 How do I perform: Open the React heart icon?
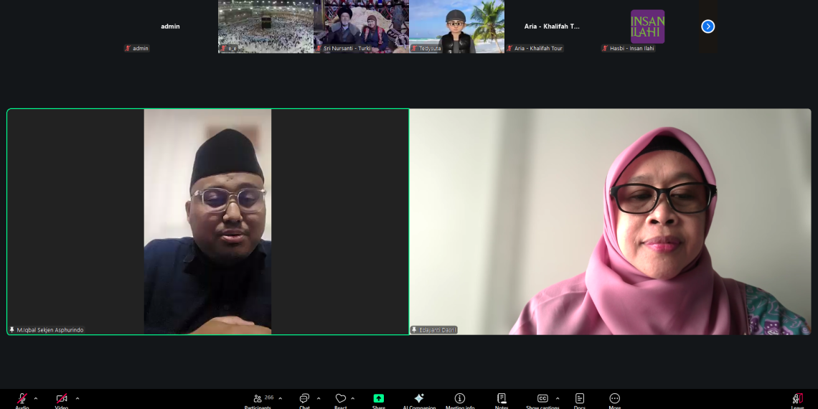pyautogui.click(x=341, y=399)
